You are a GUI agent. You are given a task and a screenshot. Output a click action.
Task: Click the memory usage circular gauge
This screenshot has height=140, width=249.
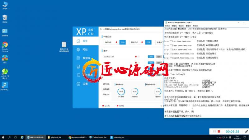(135, 91)
